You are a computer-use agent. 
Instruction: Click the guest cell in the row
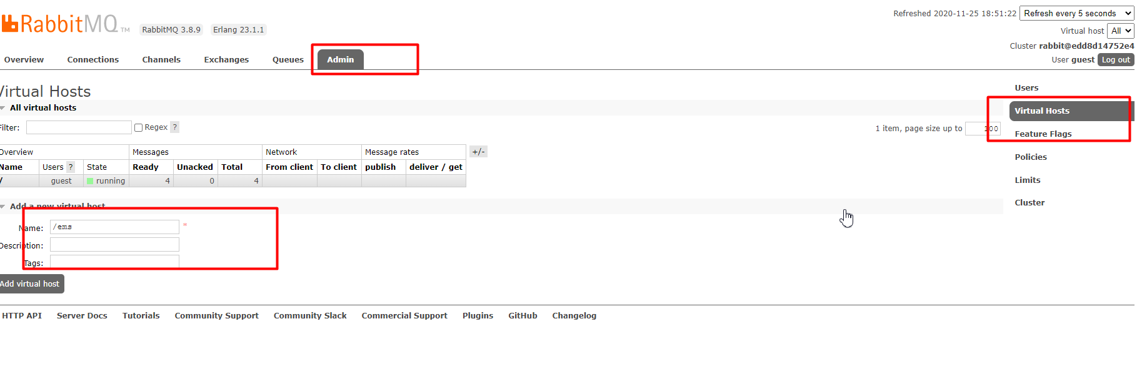click(x=61, y=181)
